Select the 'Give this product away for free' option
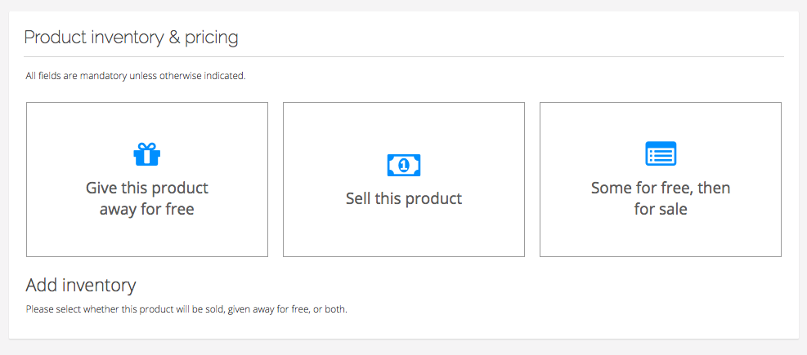 (x=147, y=180)
